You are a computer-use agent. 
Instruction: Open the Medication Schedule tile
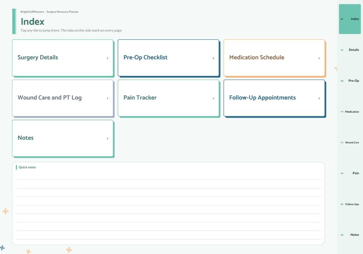click(274, 58)
